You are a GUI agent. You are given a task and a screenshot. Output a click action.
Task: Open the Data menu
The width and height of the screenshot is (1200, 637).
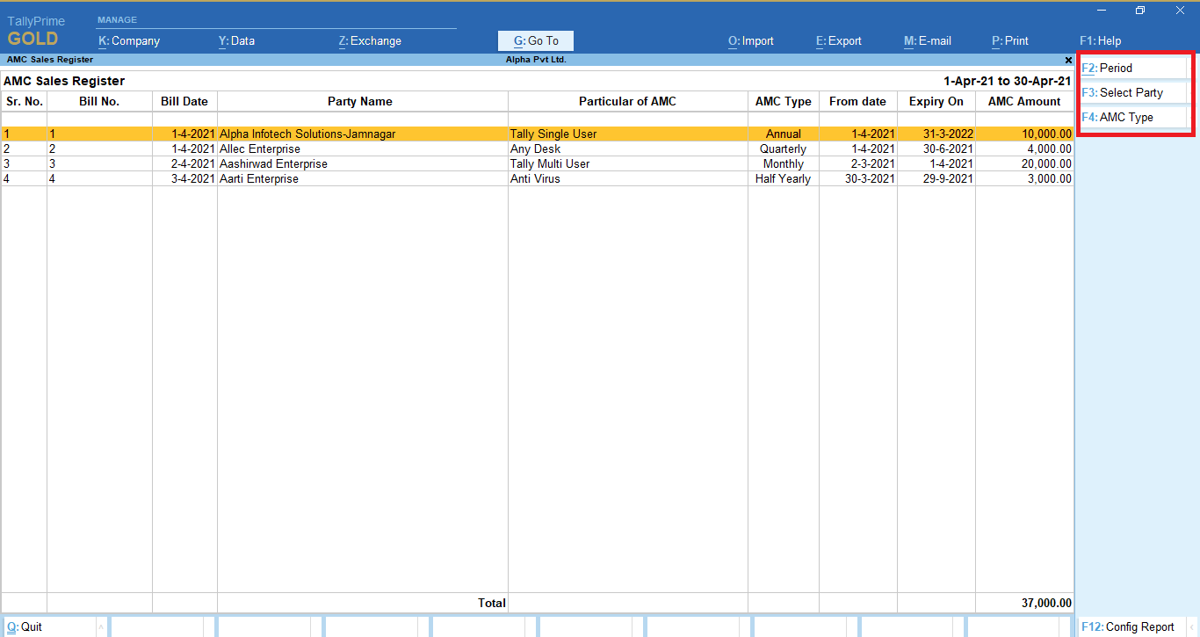[236, 40]
